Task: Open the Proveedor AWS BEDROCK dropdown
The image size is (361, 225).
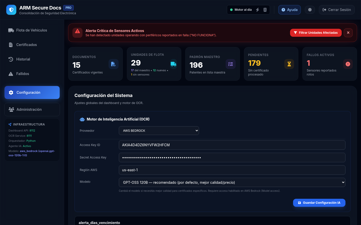Action: [x=159, y=131]
